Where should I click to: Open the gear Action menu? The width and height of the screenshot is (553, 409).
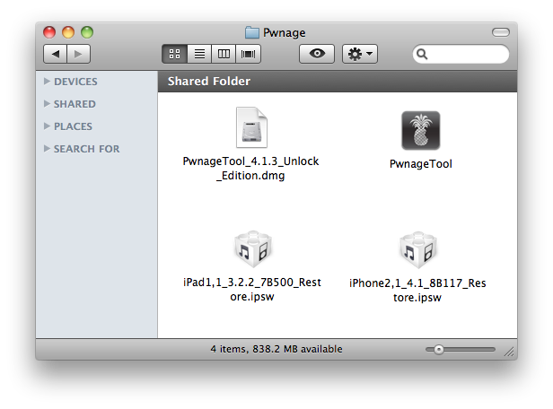360,54
